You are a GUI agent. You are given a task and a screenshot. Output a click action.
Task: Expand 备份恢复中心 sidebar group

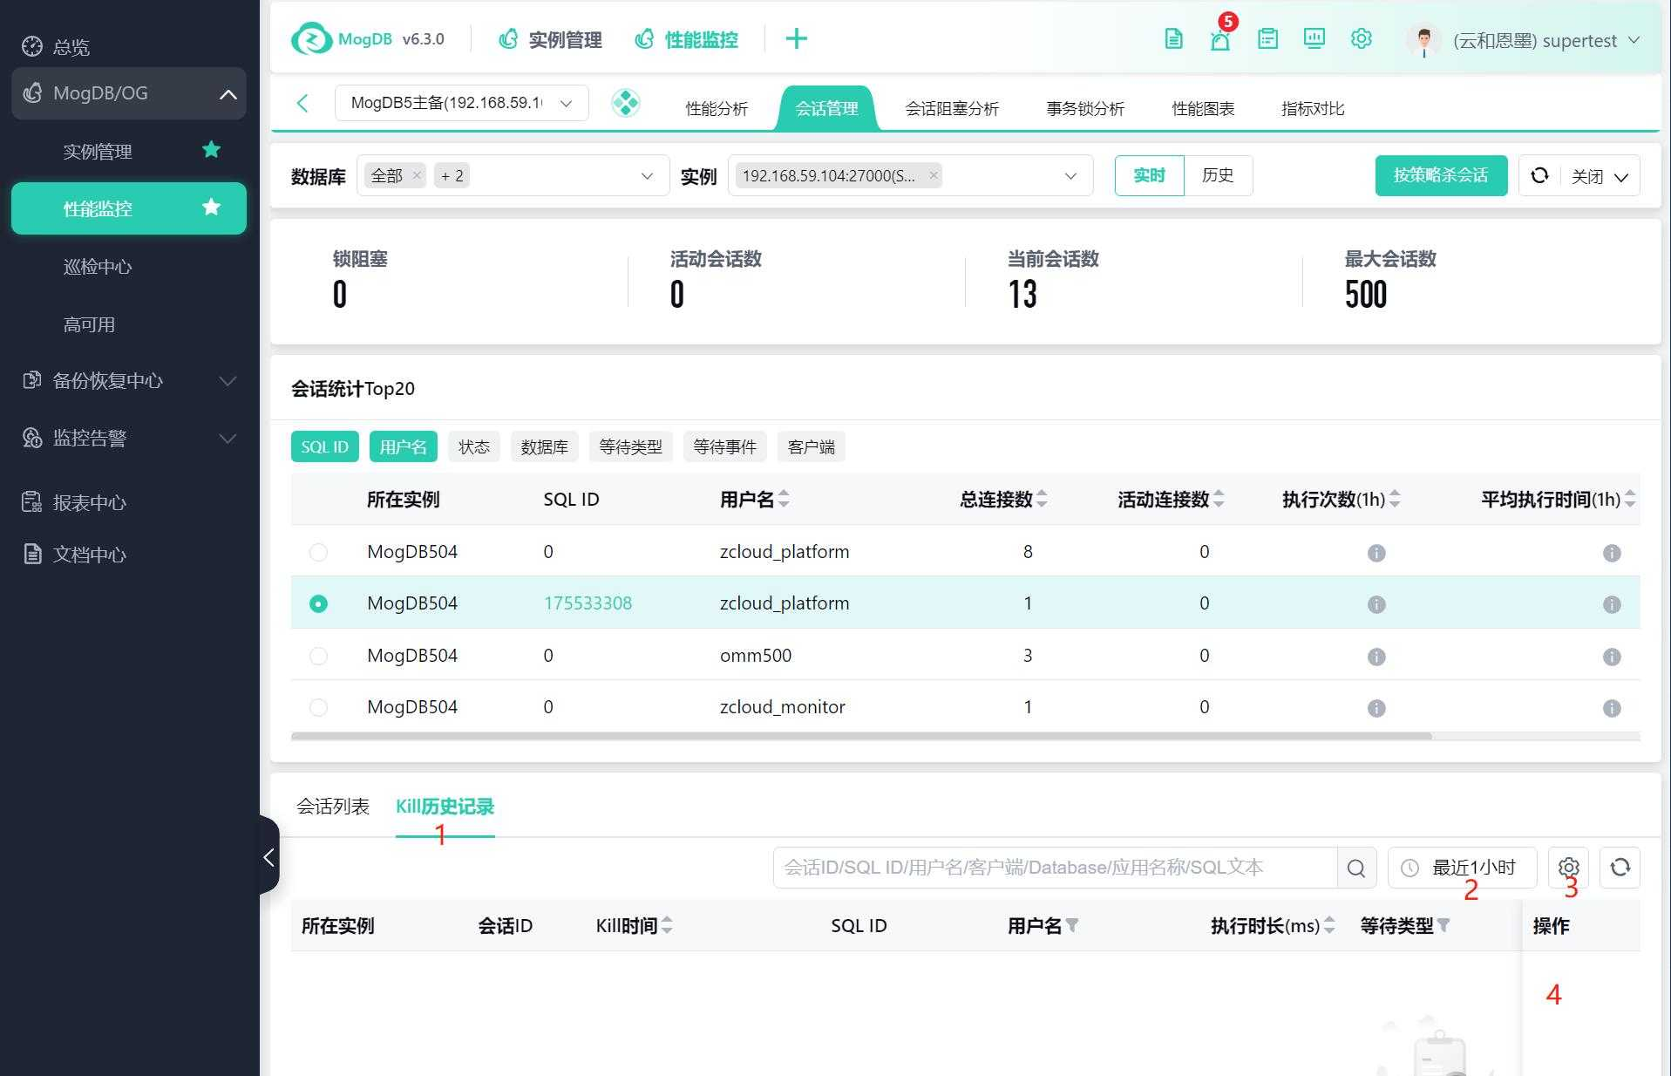[129, 380]
